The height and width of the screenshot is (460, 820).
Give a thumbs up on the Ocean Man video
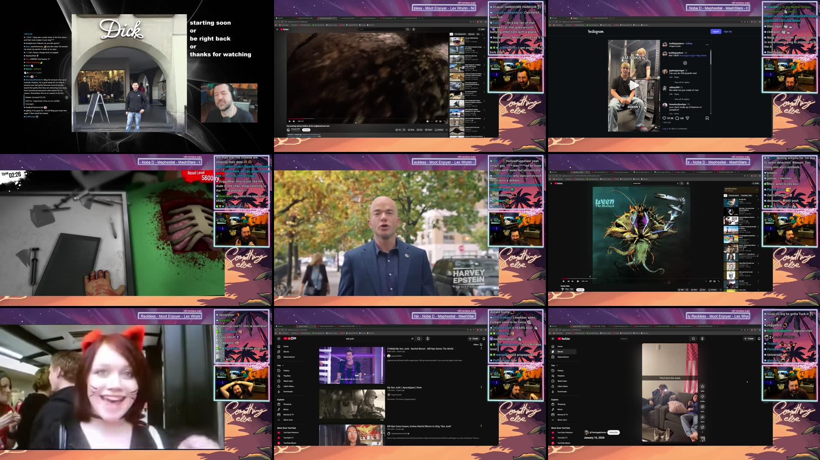point(679,290)
